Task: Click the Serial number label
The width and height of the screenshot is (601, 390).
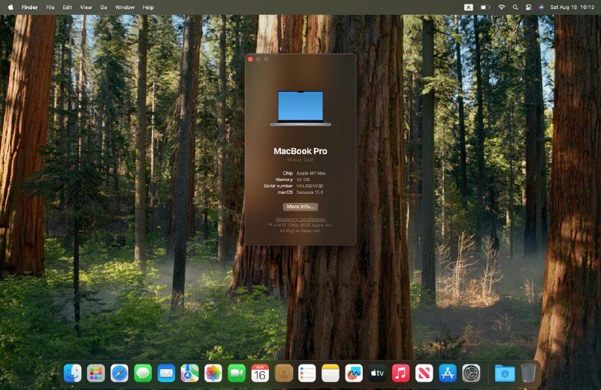Action: click(278, 186)
